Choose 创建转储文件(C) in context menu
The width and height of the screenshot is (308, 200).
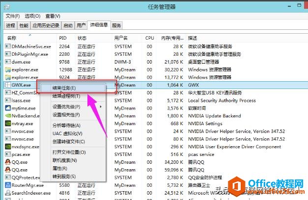tap(73, 141)
